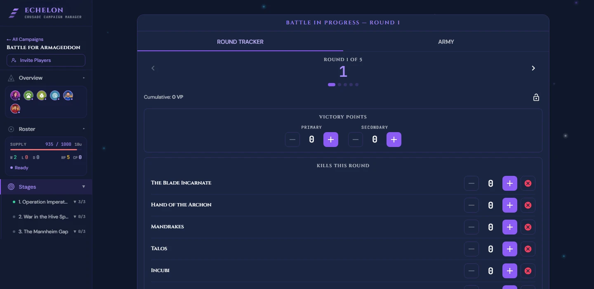Toggle the round lock icon
Image resolution: width=594 pixels, height=289 pixels.
click(536, 97)
